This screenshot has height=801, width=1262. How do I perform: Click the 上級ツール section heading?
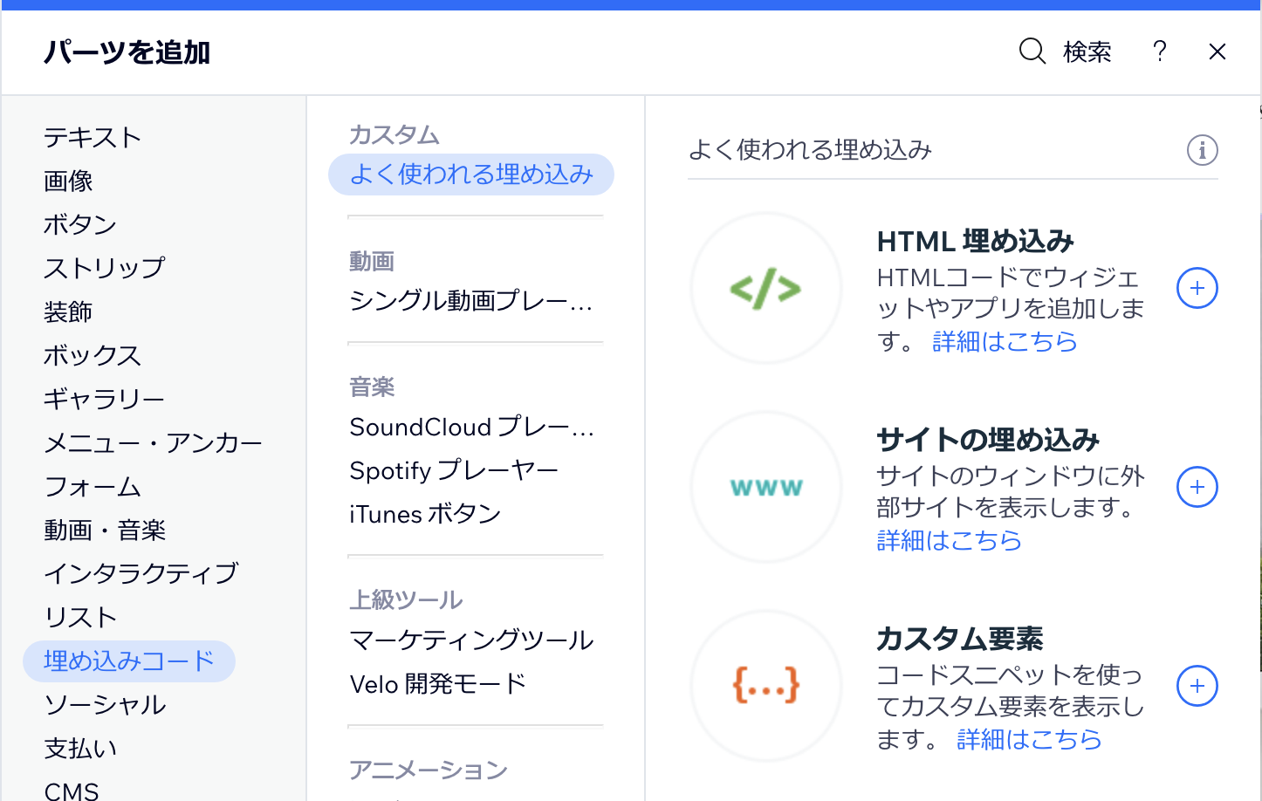[x=406, y=600]
